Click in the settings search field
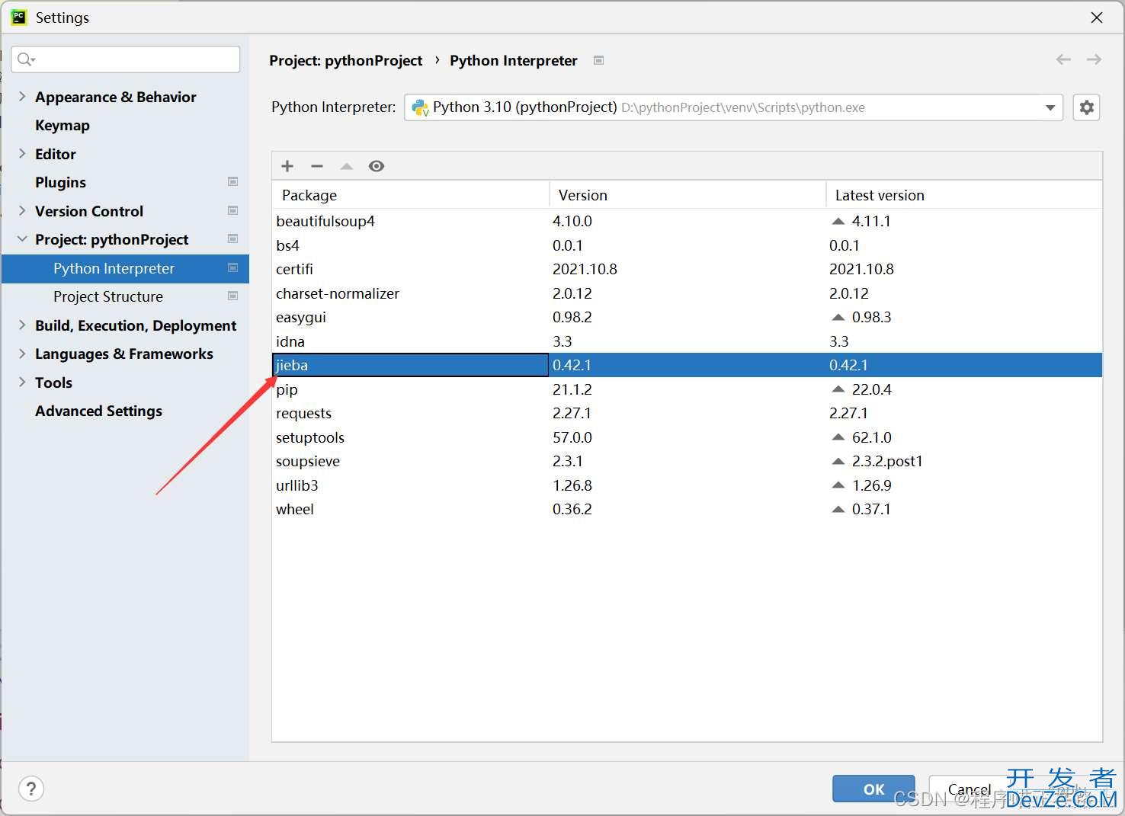Viewport: 1125px width, 816px height. pyautogui.click(x=126, y=59)
